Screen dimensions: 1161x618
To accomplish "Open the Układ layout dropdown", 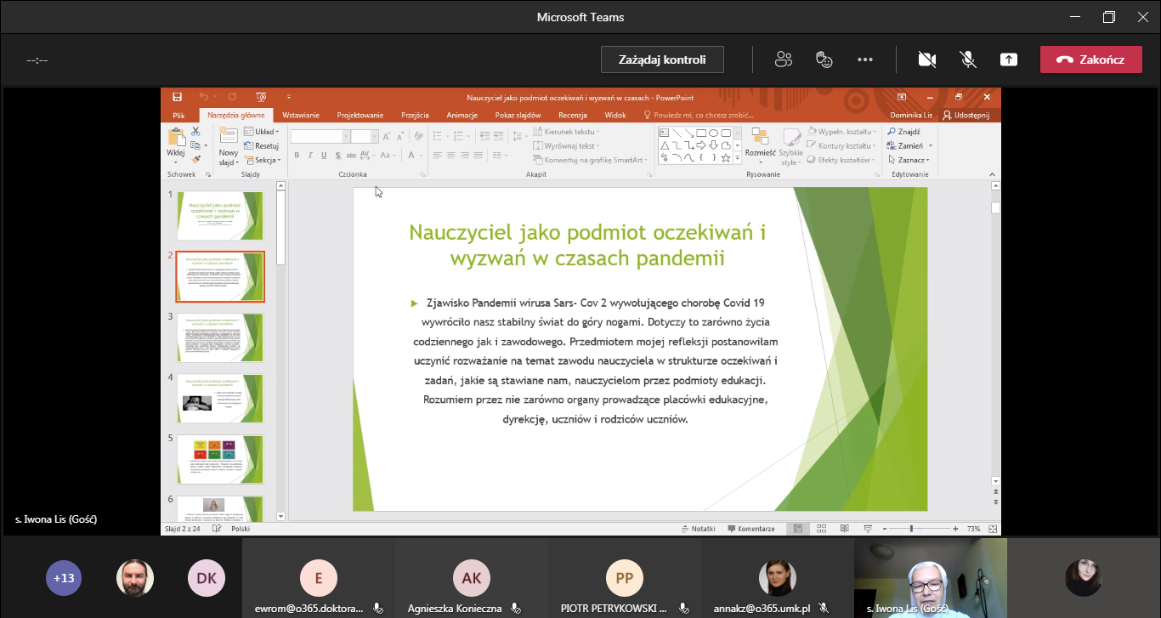I will (261, 132).
